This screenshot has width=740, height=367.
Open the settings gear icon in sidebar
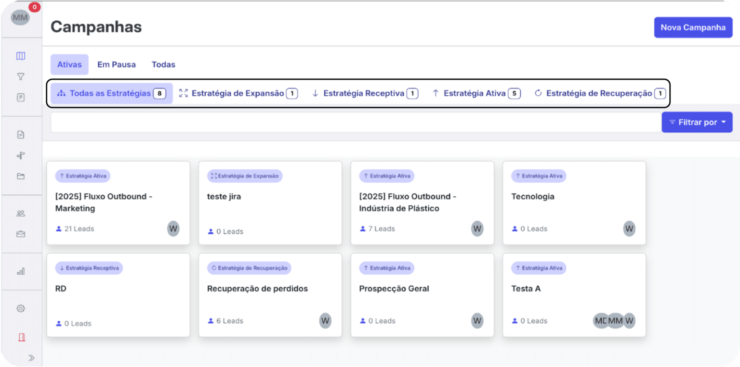[x=21, y=309]
